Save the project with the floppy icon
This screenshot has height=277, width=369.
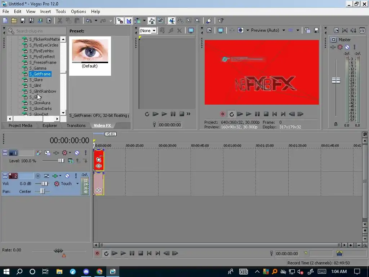click(23, 21)
